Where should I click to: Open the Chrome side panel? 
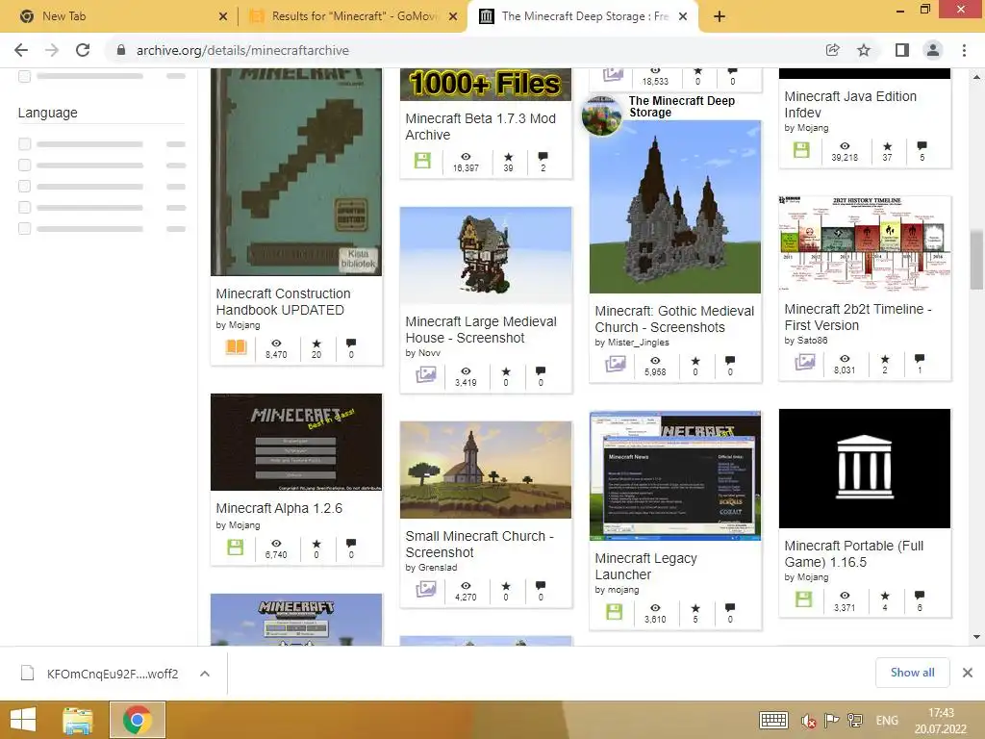pyautogui.click(x=901, y=50)
